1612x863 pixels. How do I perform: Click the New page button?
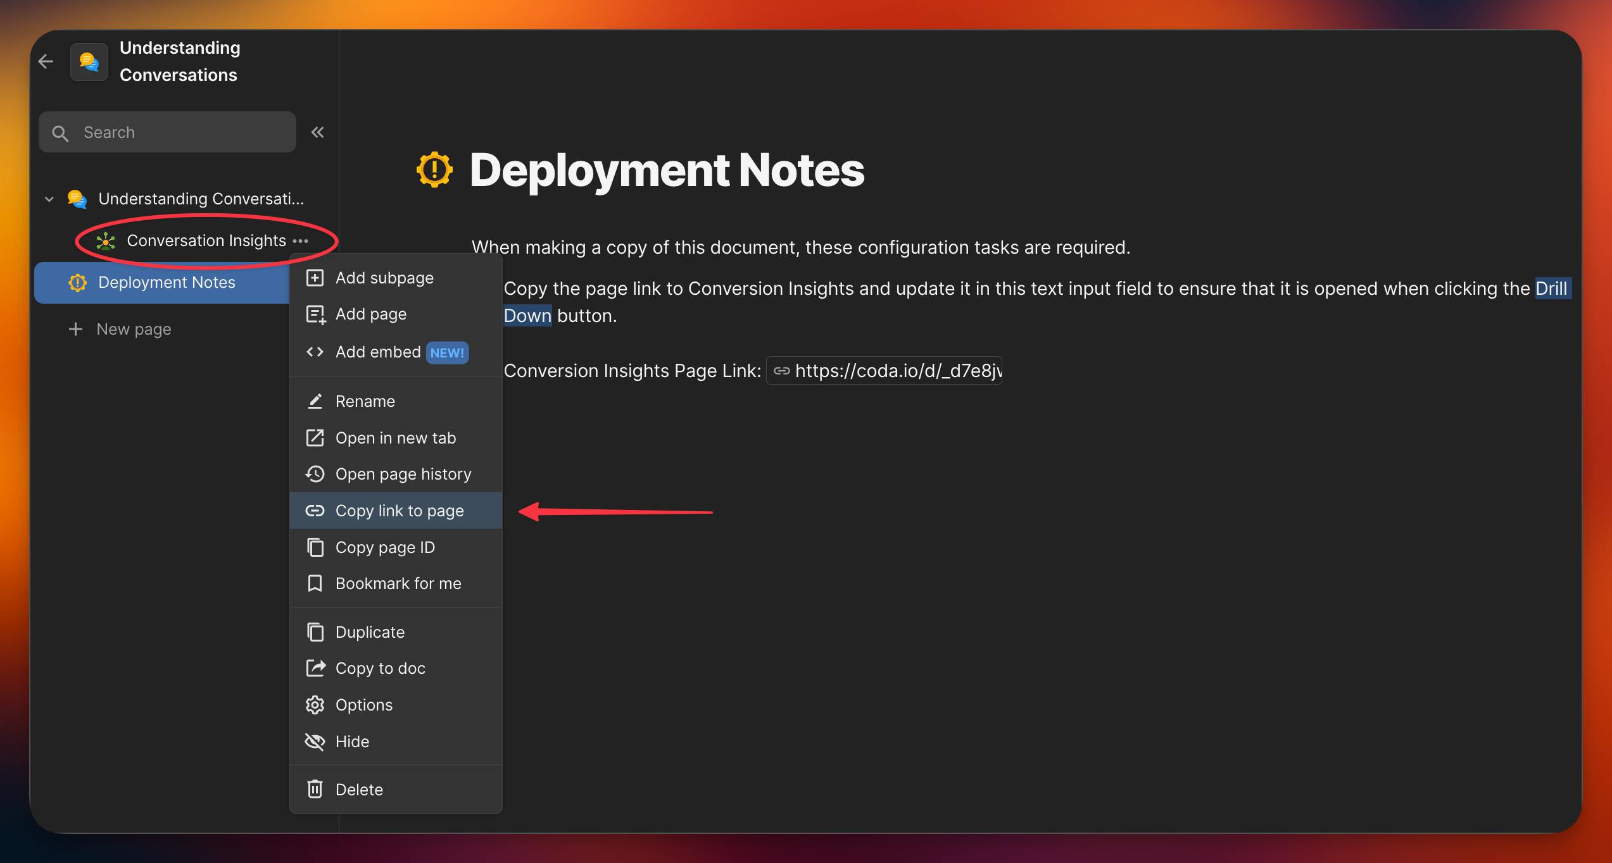pyautogui.click(x=120, y=329)
